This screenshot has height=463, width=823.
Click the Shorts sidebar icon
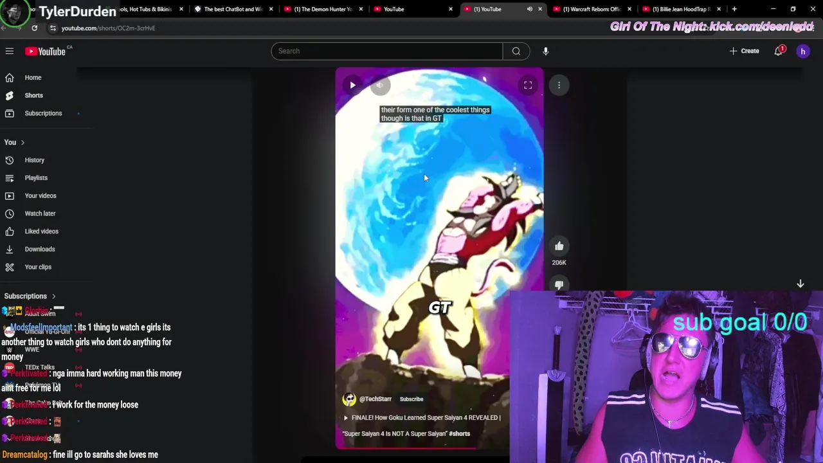point(10,95)
